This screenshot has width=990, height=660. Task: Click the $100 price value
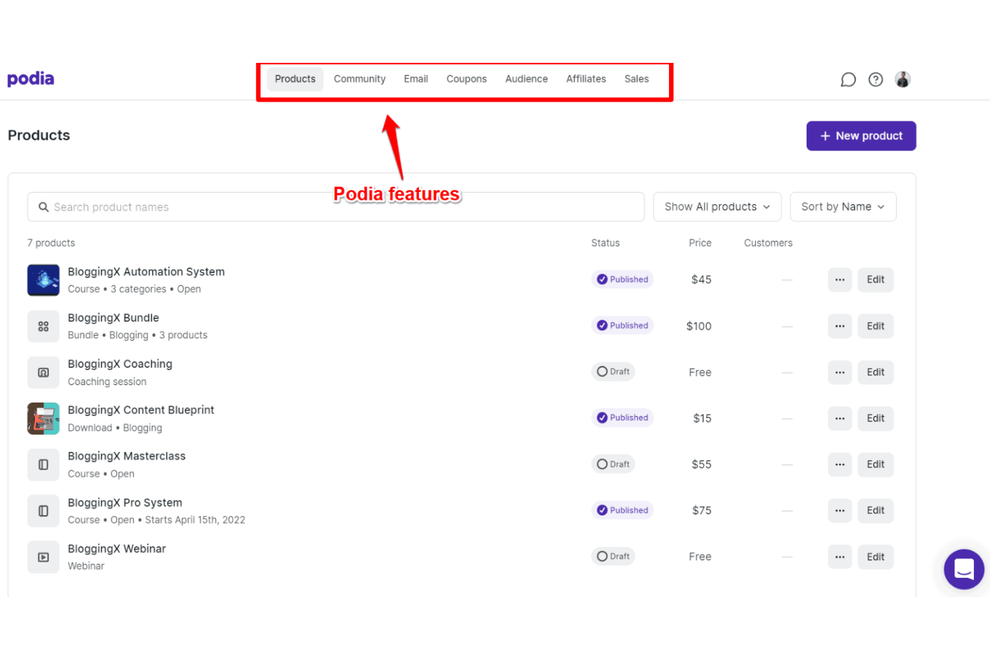(699, 326)
